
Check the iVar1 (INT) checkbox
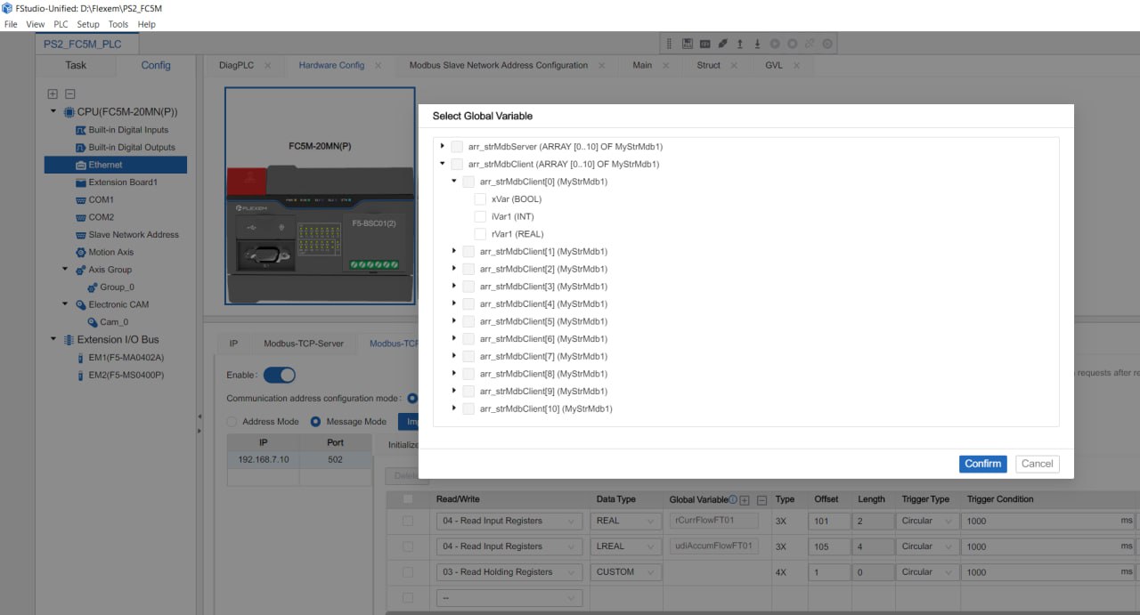pos(480,216)
